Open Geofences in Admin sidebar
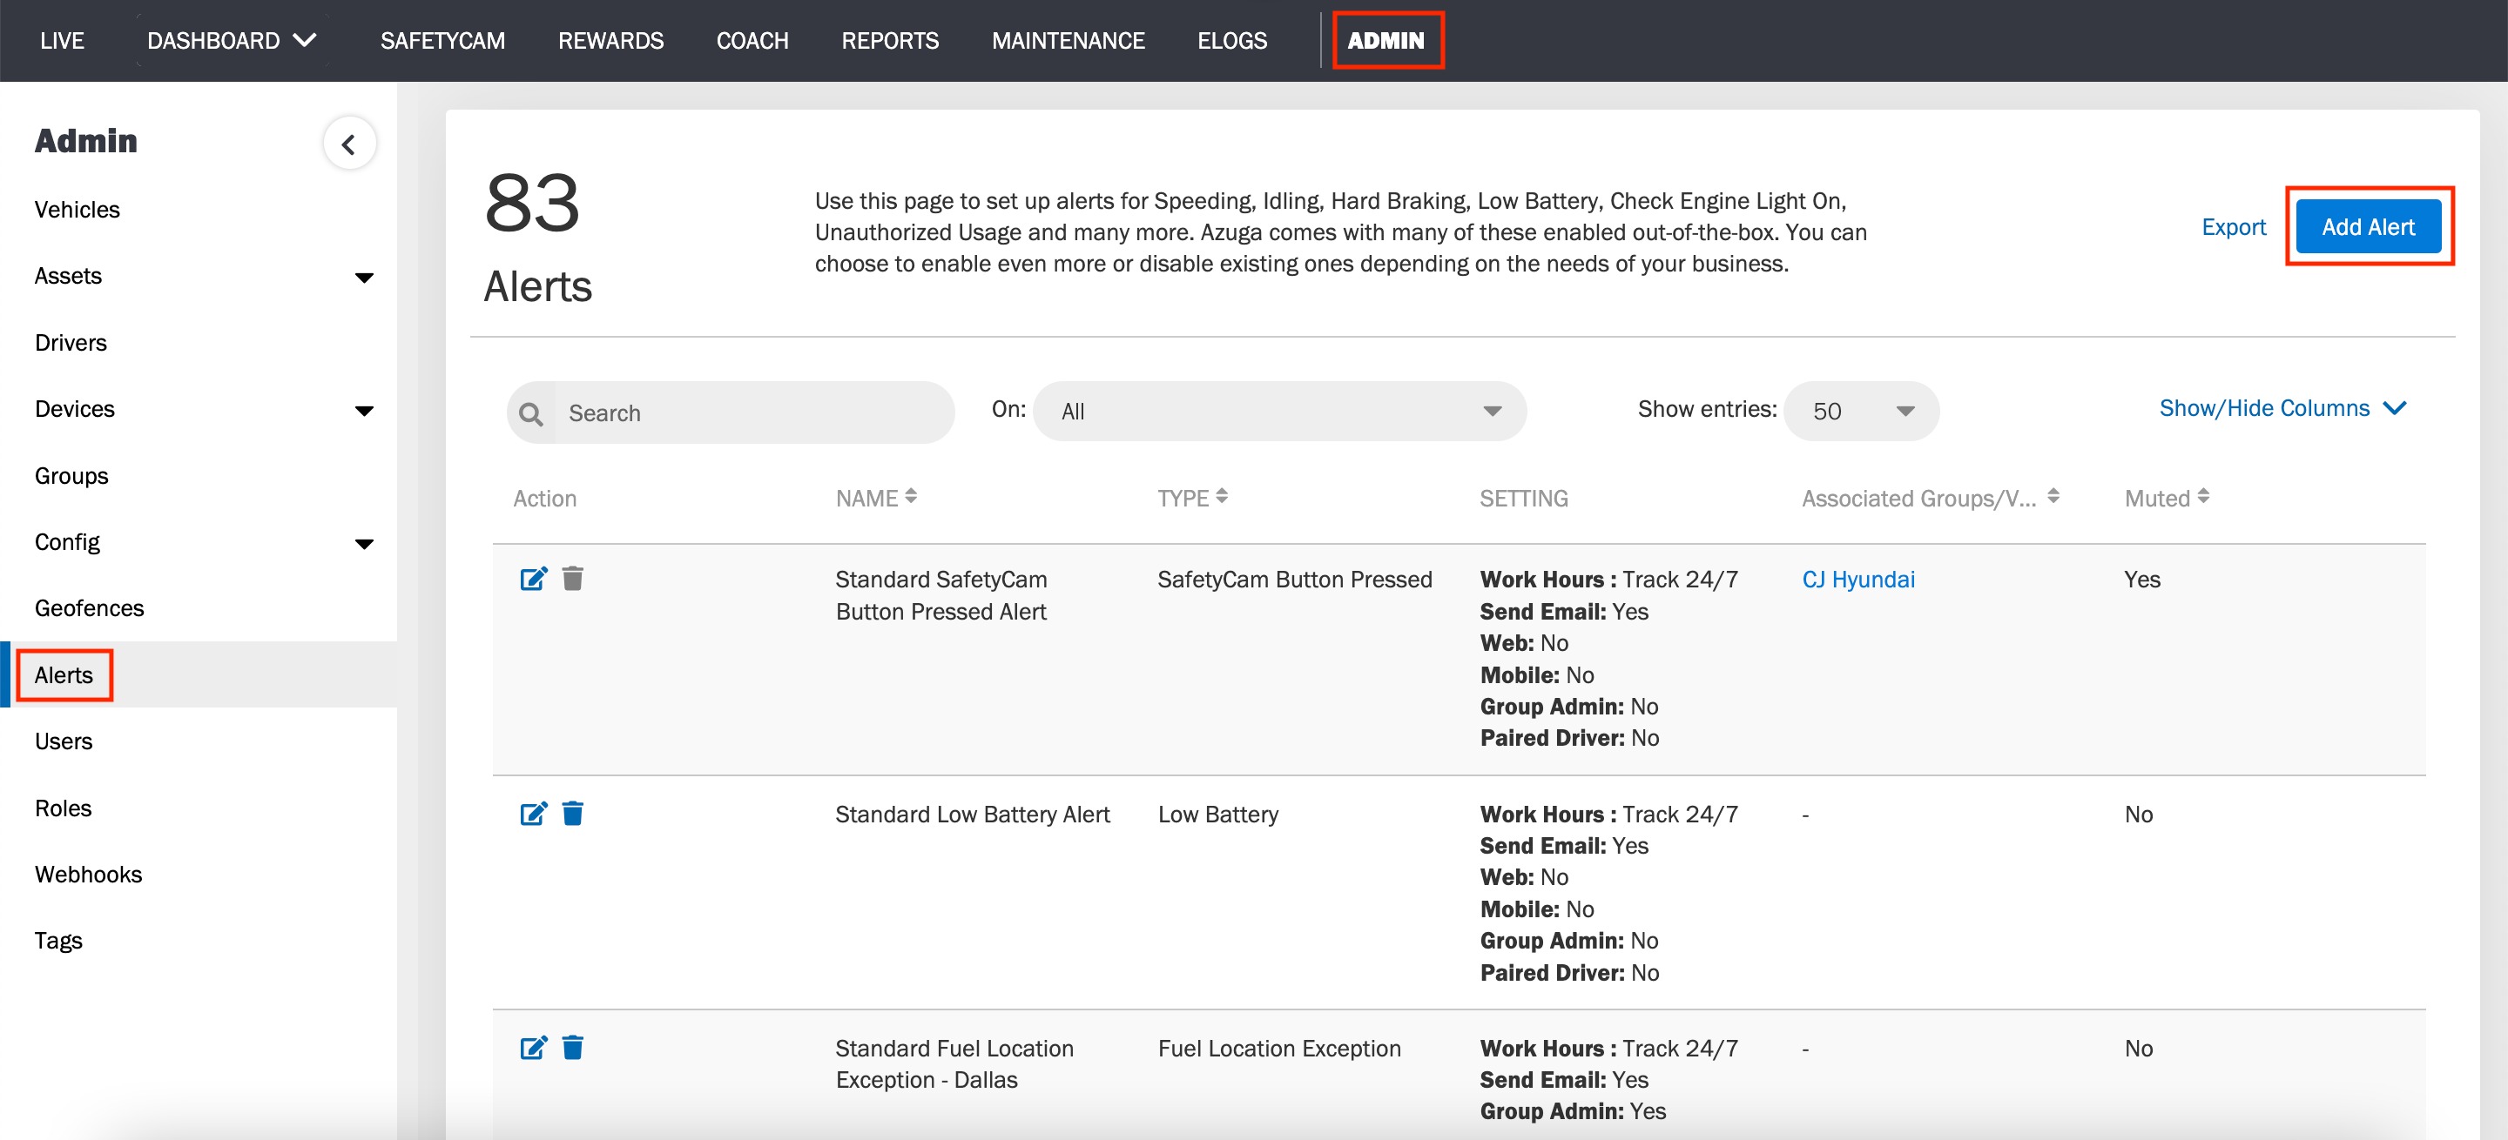This screenshot has width=2508, height=1140. coord(89,608)
